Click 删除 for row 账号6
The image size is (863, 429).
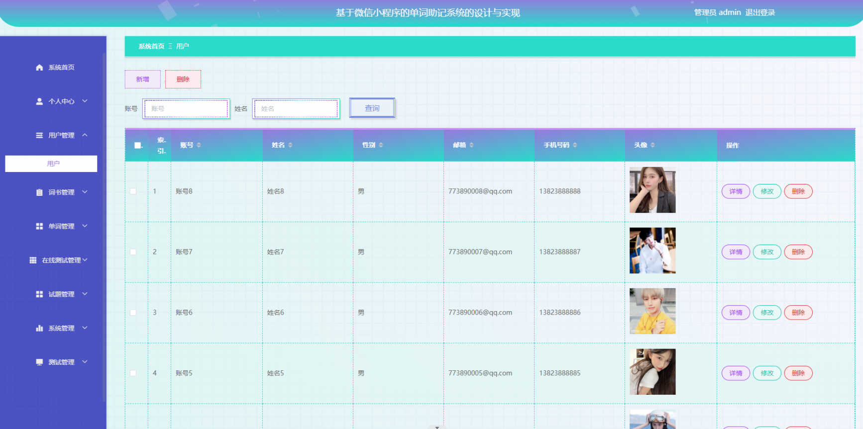coord(798,313)
